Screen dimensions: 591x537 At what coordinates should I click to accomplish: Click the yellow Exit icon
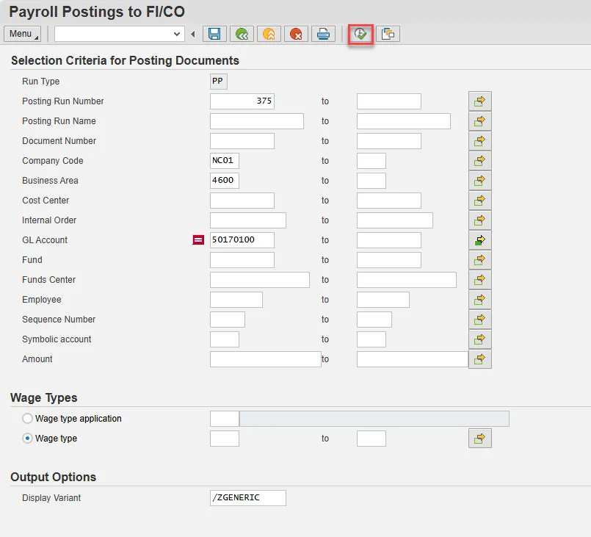tap(269, 34)
